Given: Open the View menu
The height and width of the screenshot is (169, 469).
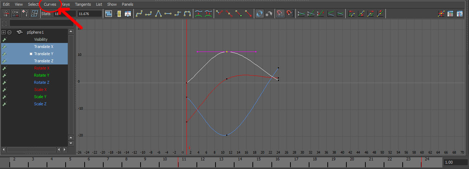Looking at the screenshot, I should pos(19,4).
